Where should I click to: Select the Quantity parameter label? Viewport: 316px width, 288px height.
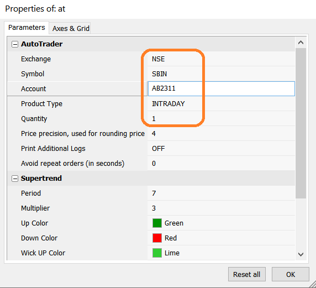(x=34, y=119)
